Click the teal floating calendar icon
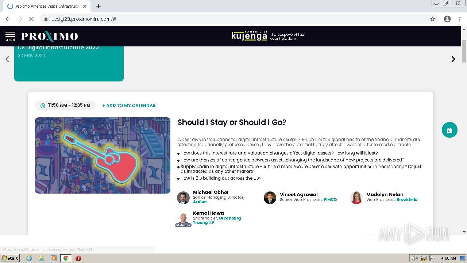Viewport: 467px width, 263px height. [x=449, y=130]
